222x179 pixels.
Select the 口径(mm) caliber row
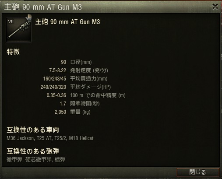click(76, 62)
